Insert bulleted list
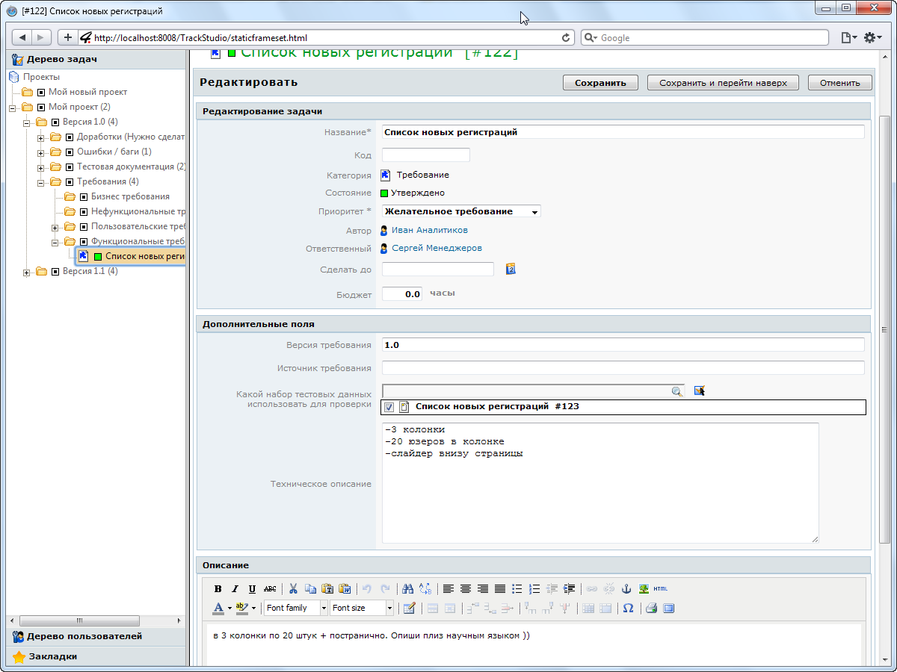 (517, 588)
